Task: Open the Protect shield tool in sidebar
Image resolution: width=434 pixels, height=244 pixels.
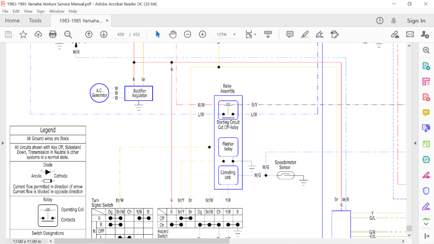Action: 426,191
